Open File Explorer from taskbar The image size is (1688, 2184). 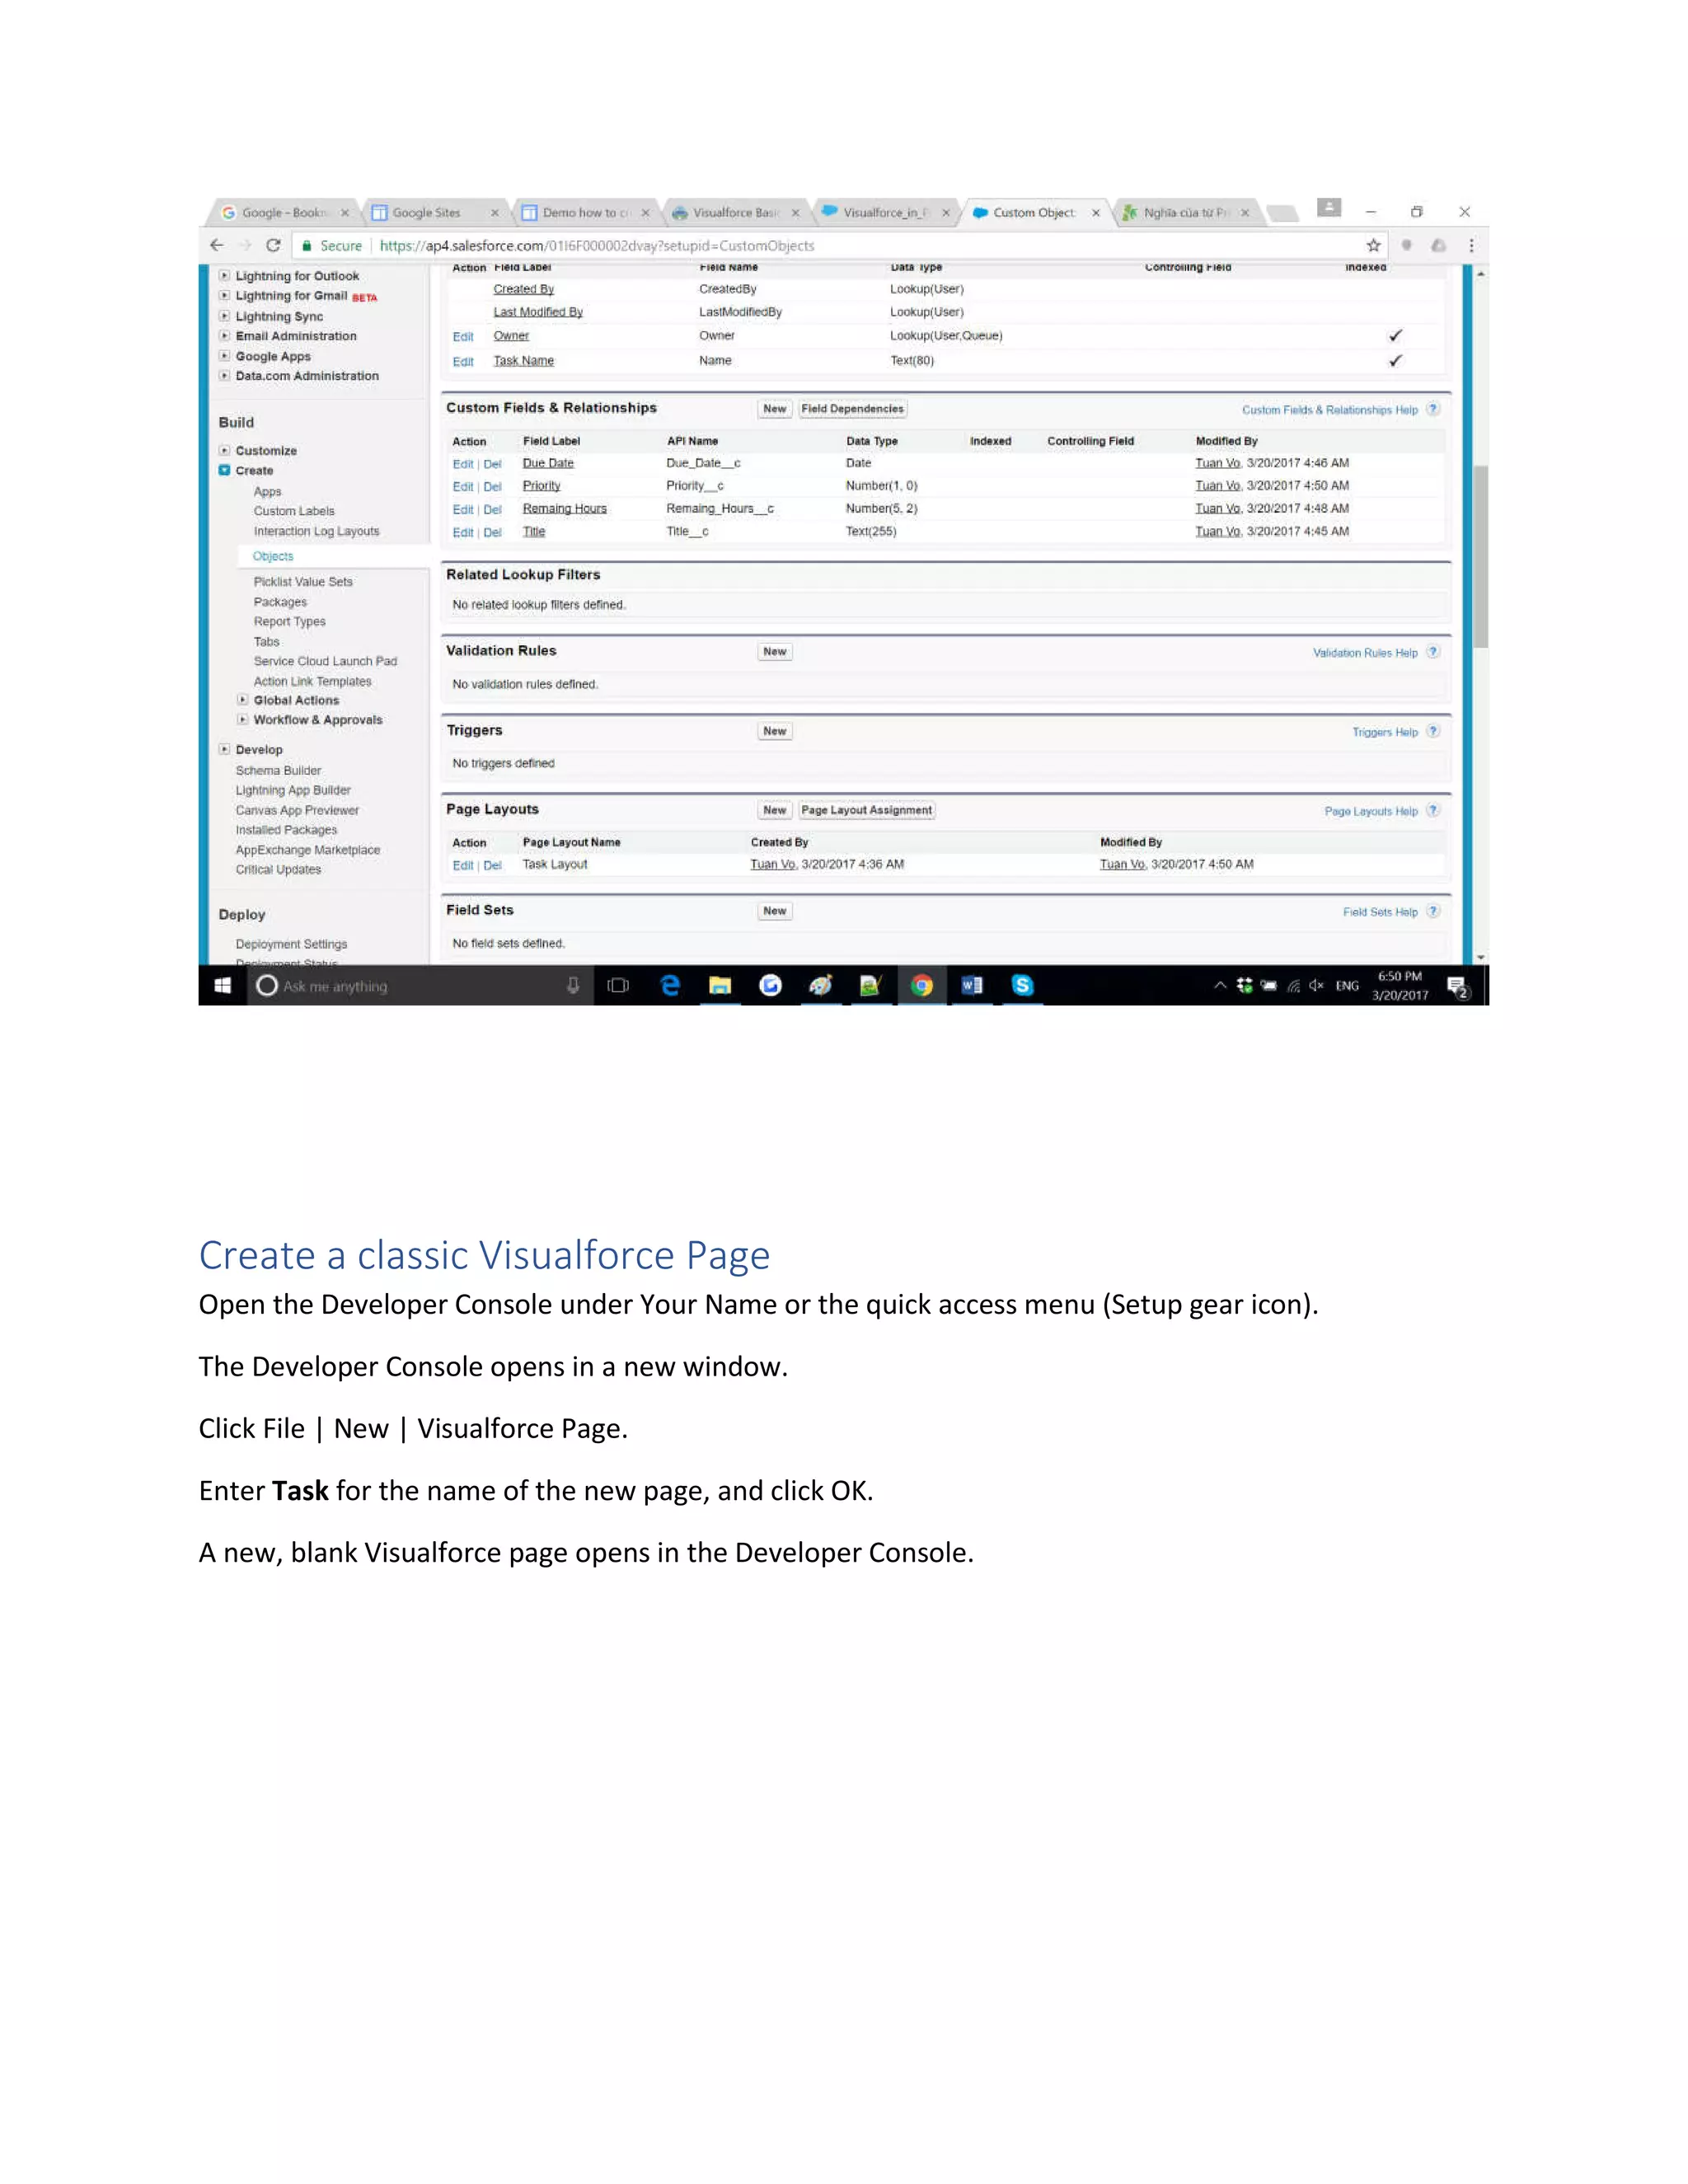(x=720, y=986)
